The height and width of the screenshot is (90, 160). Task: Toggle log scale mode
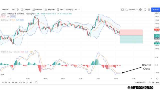click(153, 82)
